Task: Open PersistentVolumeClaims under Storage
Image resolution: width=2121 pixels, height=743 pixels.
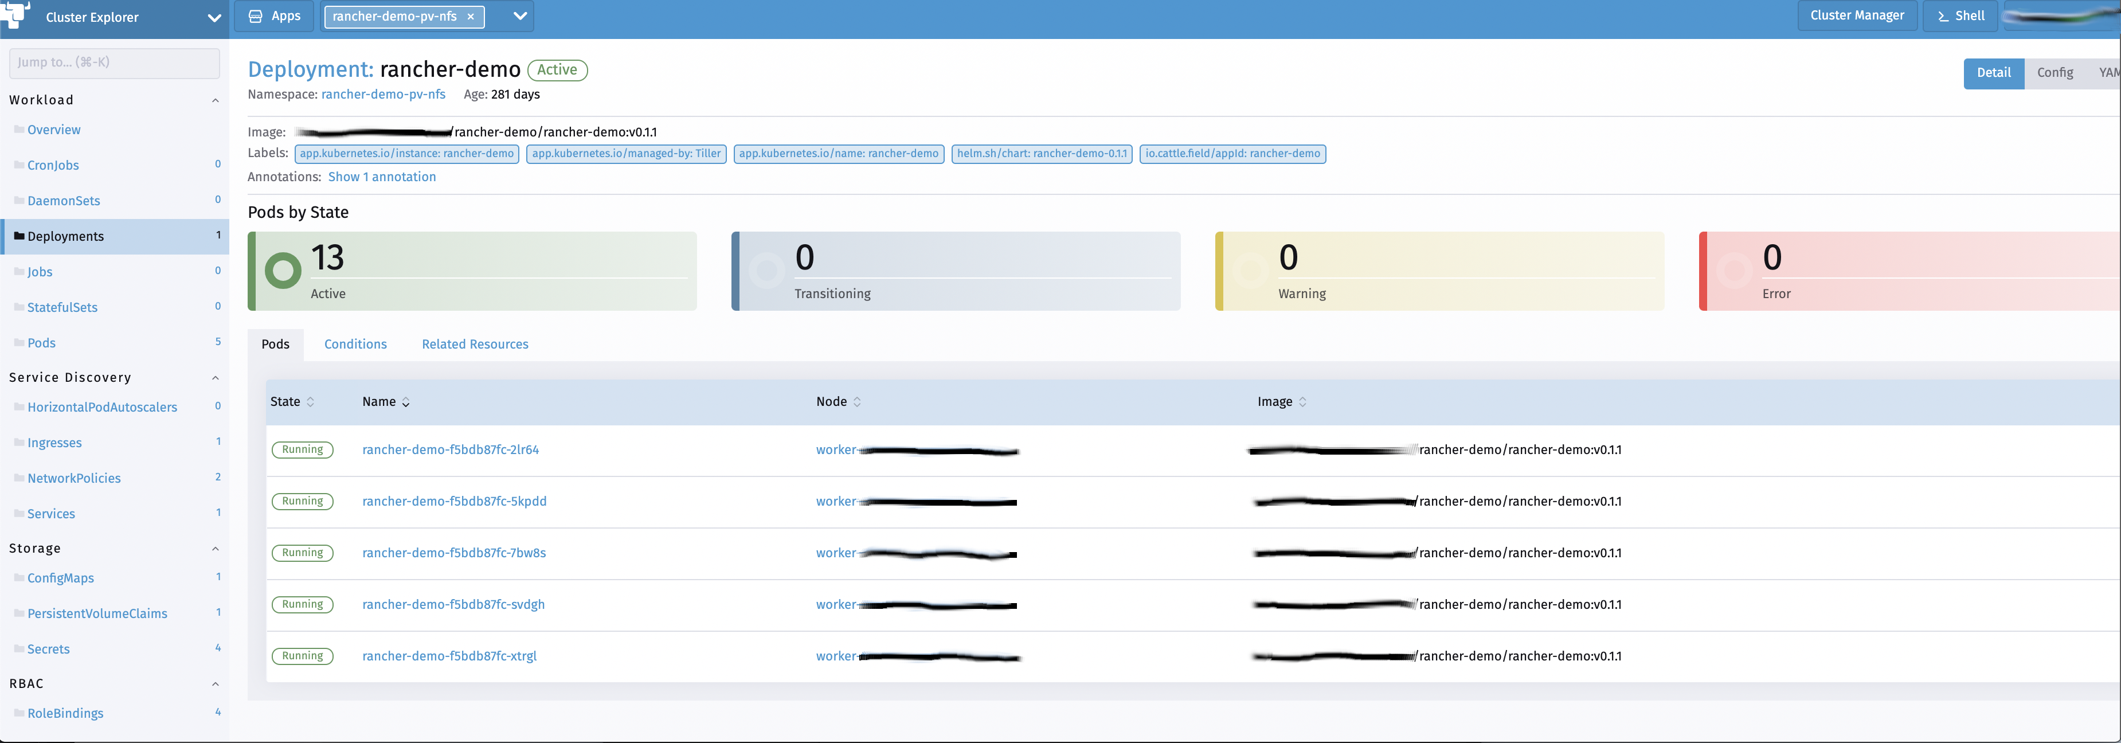Action: tap(96, 613)
